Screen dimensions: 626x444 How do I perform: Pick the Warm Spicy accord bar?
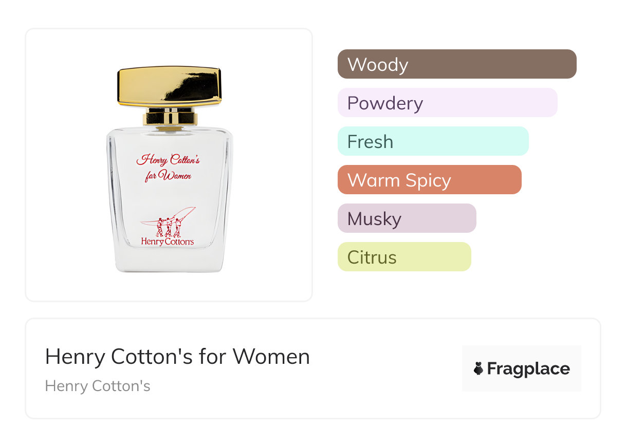(x=429, y=180)
